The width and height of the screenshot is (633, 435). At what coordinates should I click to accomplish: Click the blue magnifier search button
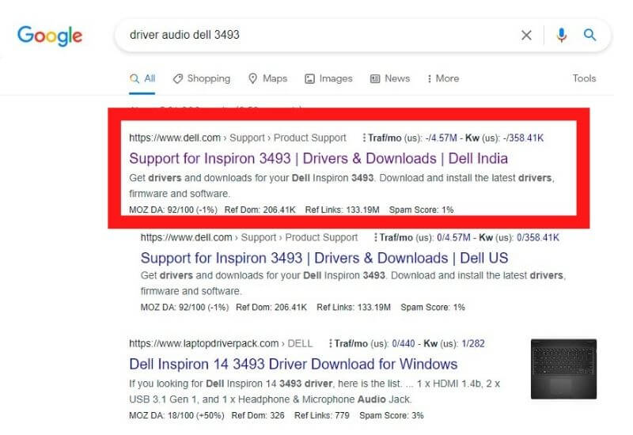[589, 35]
